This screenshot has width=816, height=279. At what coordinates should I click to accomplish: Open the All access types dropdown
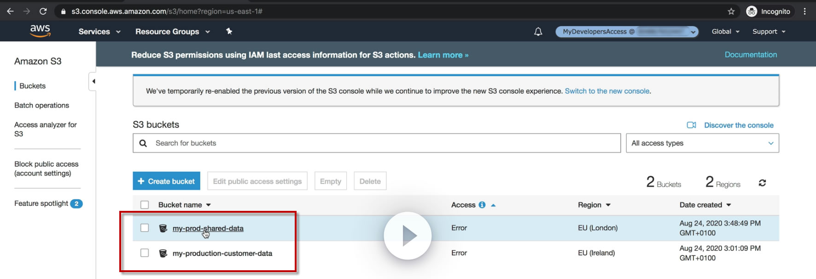702,143
